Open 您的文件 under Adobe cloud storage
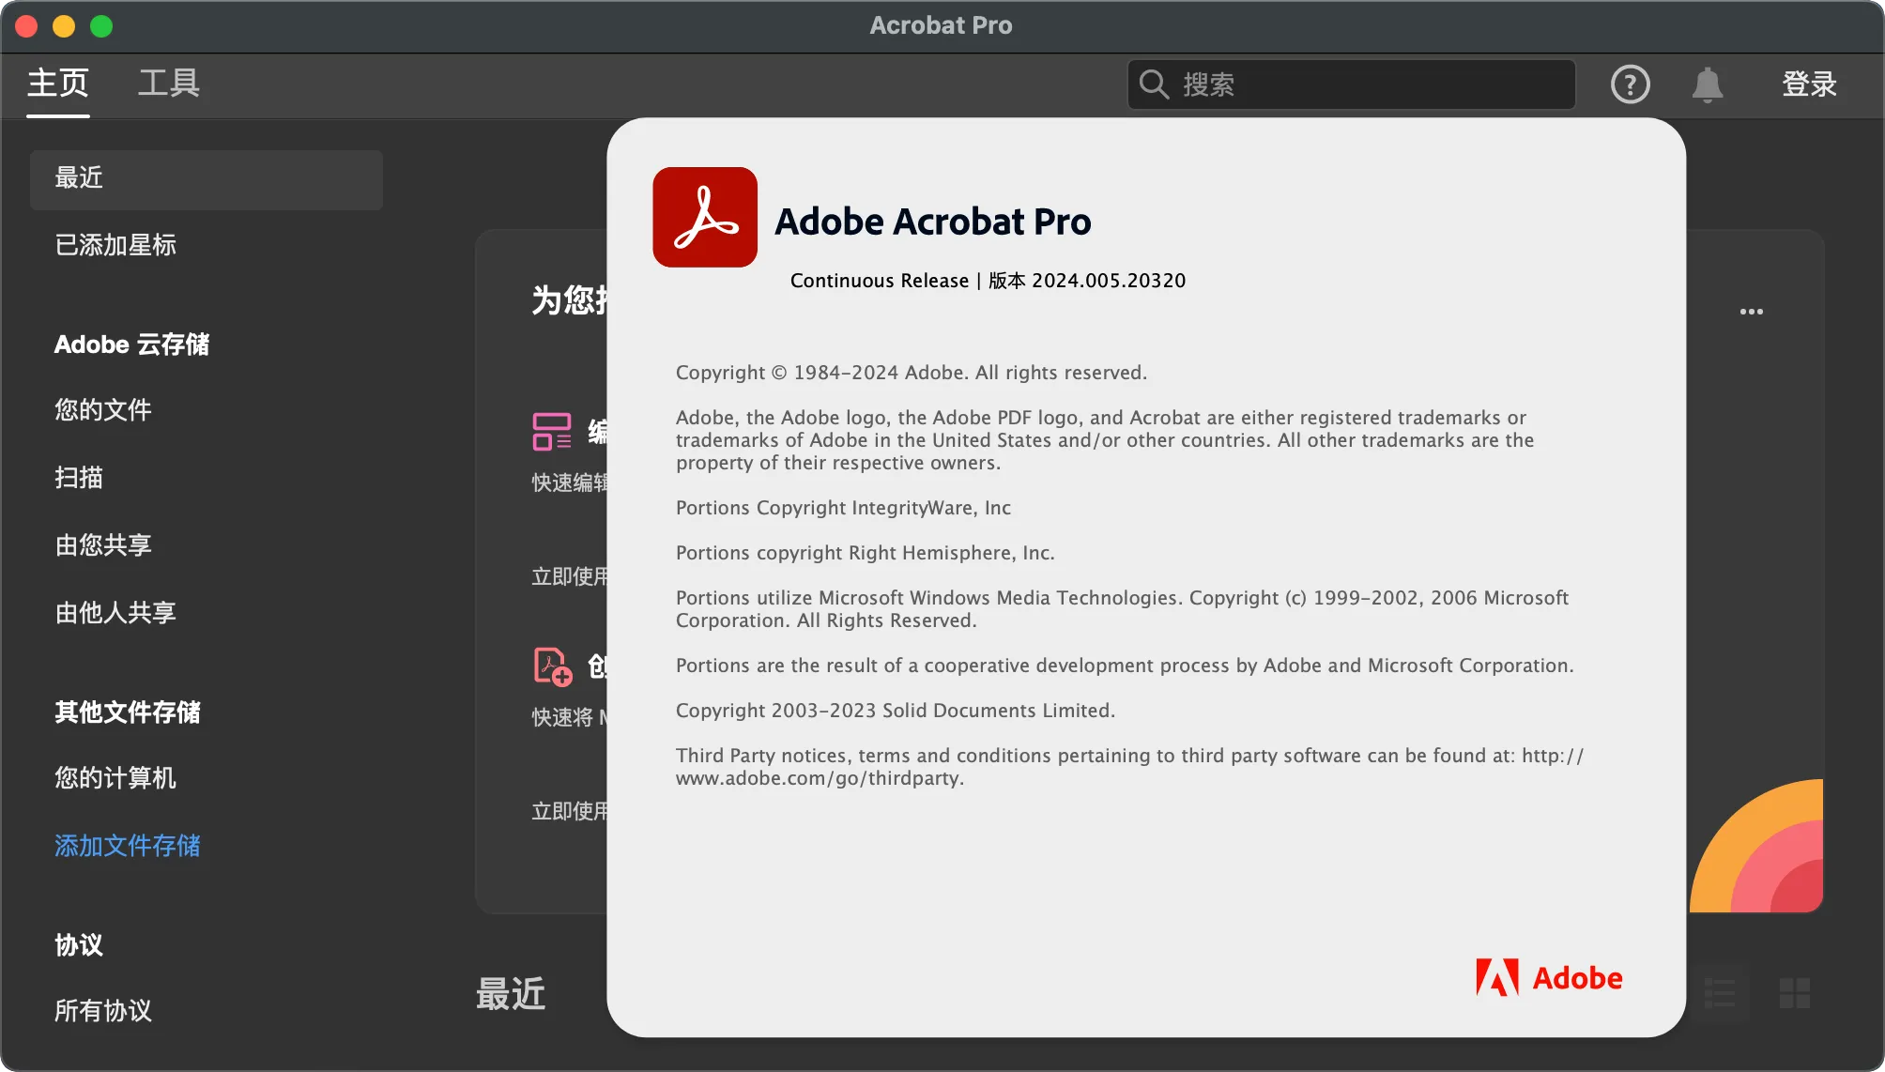Viewport: 1885px width, 1072px height. 103,410
